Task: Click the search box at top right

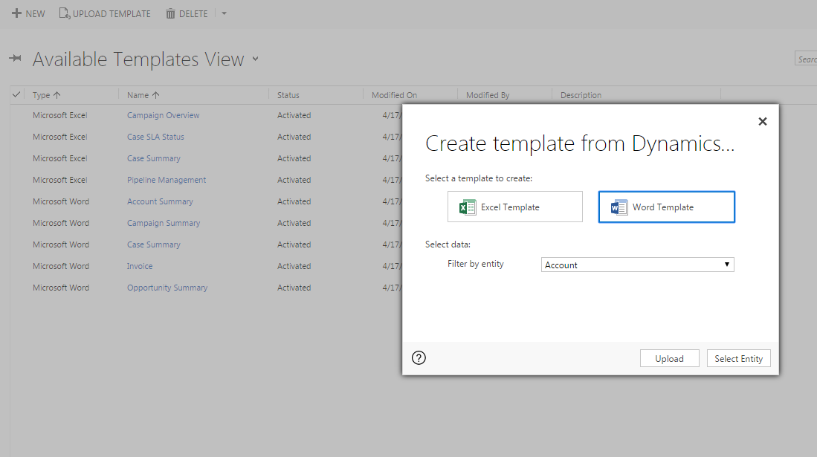Action: pos(806,59)
